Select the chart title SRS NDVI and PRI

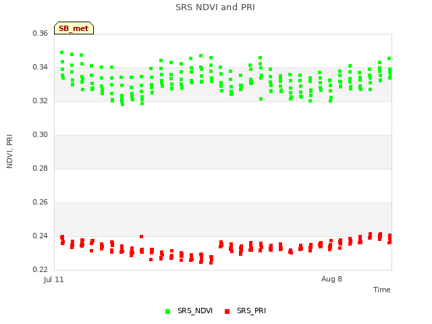(215, 7)
